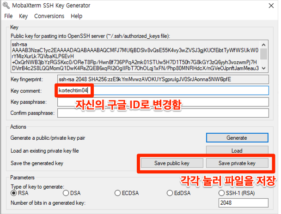Click the 'Load an existing private key file' label

coord(45,151)
